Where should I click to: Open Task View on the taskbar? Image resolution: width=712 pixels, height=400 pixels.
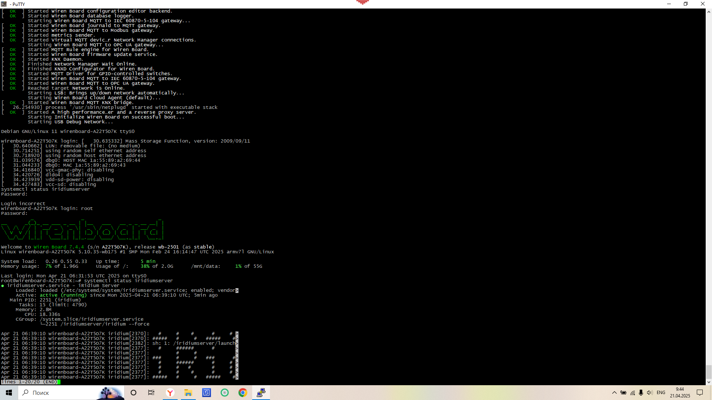(x=151, y=393)
